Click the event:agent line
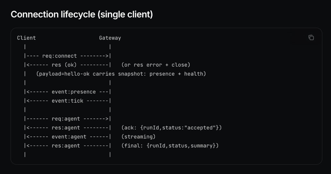The width and height of the screenshot is (331, 174). pos(67,137)
